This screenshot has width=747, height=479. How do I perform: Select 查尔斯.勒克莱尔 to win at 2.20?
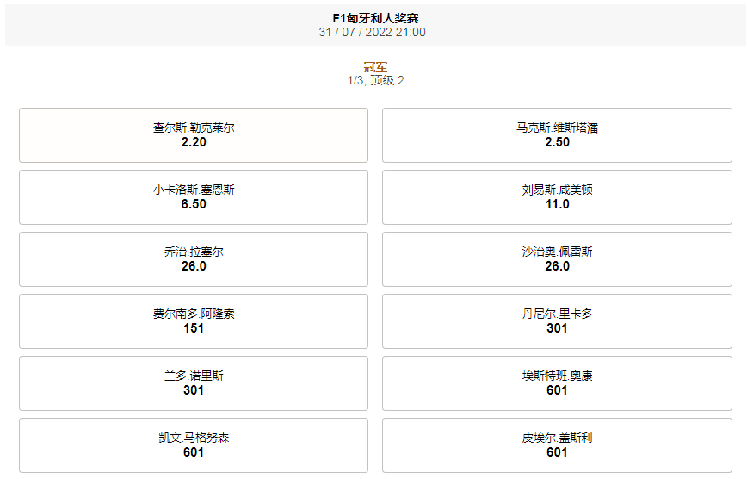[x=194, y=135]
